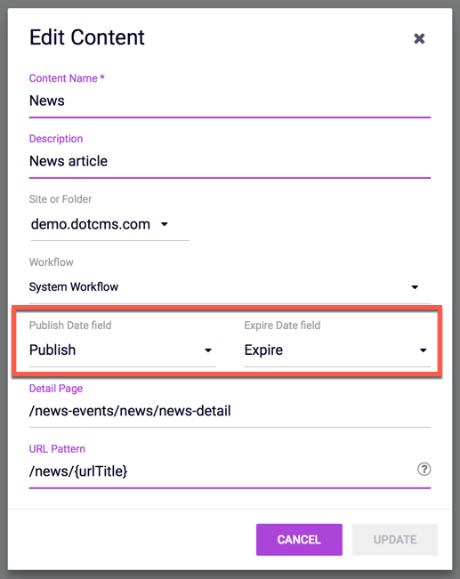Viewport: 460px width, 579px height.
Task: Click the Detail Page label
Action: (x=56, y=389)
